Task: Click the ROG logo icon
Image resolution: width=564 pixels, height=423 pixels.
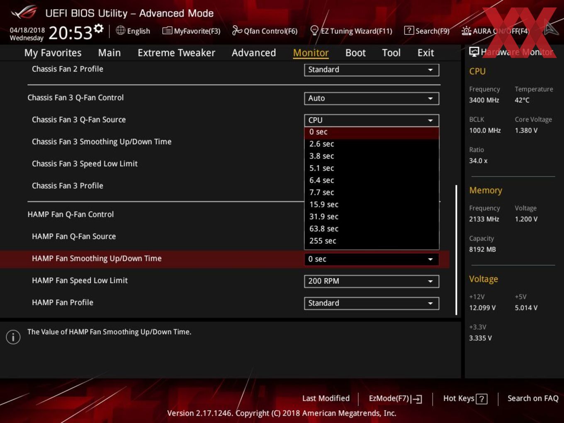Action: point(24,12)
